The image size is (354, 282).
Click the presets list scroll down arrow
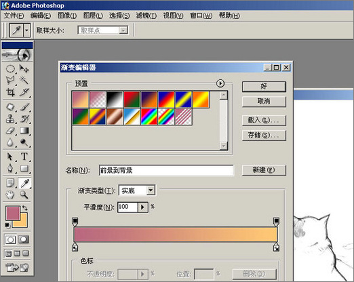224,146
